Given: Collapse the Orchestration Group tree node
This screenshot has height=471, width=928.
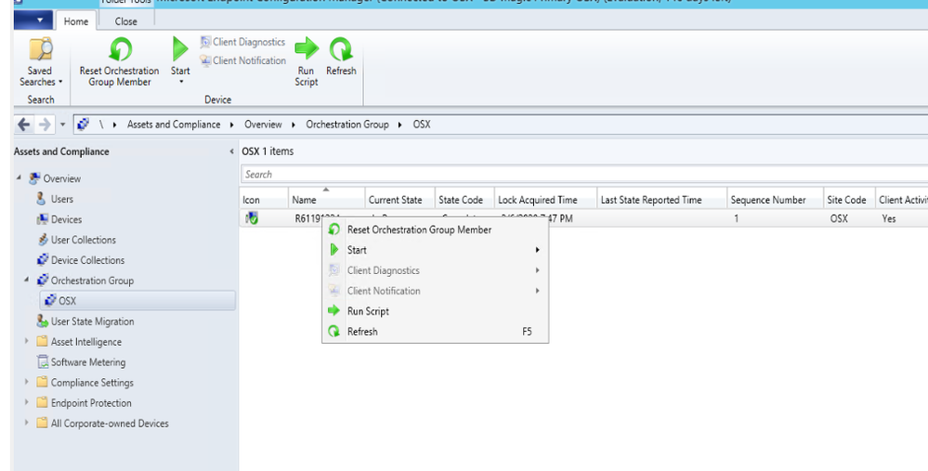Looking at the screenshot, I should [27, 280].
